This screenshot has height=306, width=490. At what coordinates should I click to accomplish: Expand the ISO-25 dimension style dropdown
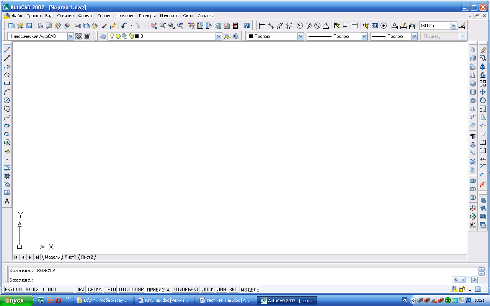click(454, 26)
